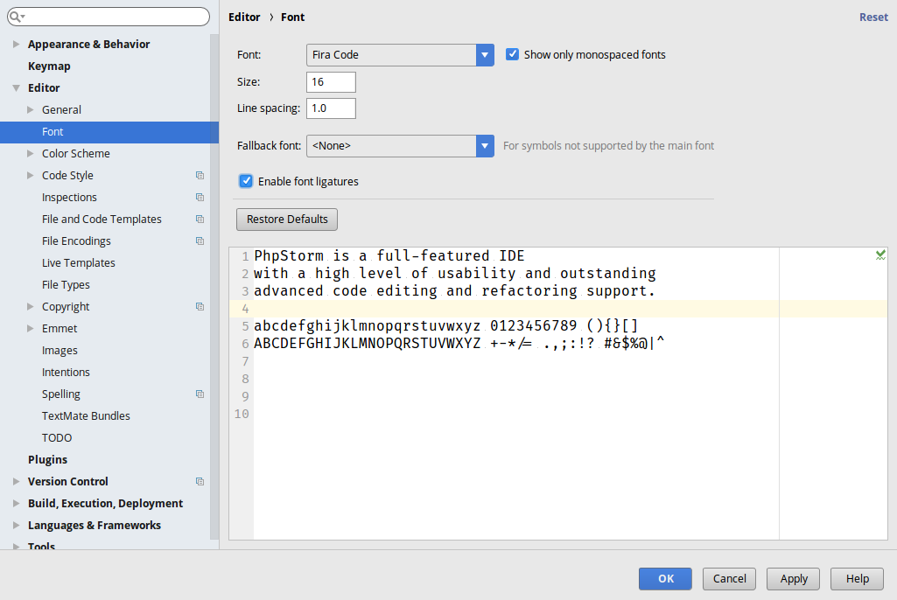
Task: Click the project icon beside Version Control
Action: (200, 482)
